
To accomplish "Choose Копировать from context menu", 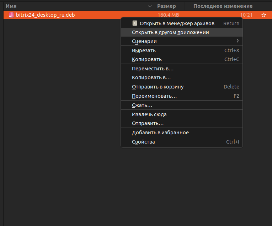I will coord(182,59).
